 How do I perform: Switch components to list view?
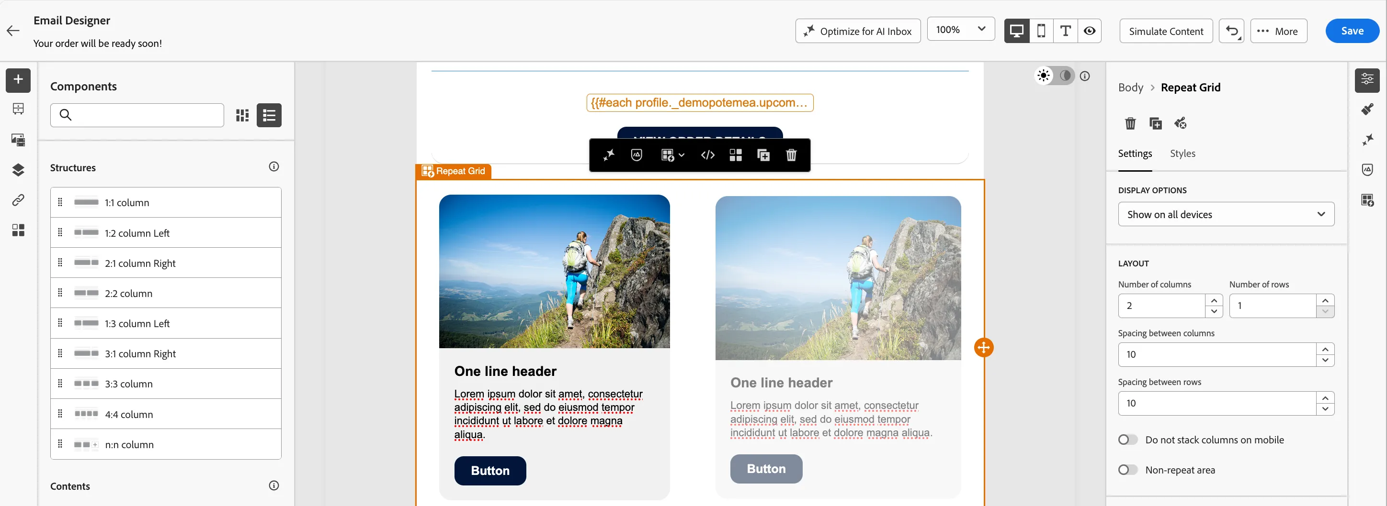pos(269,115)
